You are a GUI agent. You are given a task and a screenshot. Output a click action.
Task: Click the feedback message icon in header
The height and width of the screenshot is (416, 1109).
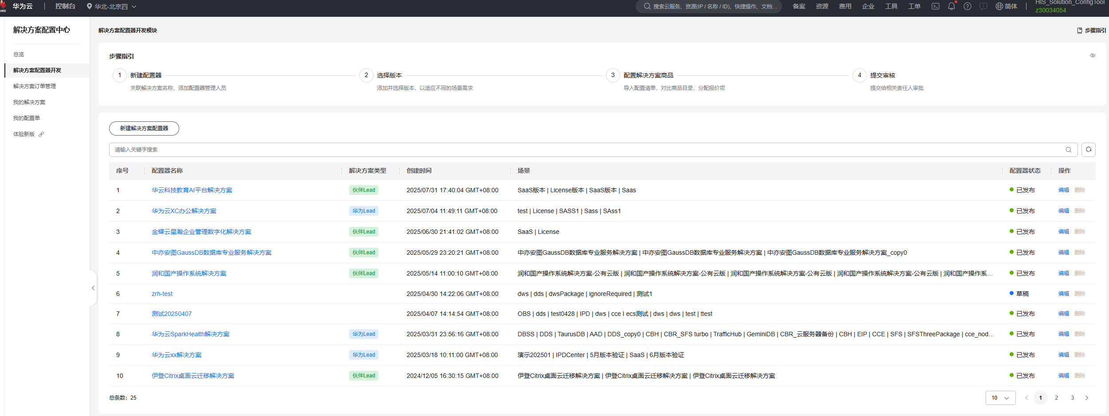[983, 6]
